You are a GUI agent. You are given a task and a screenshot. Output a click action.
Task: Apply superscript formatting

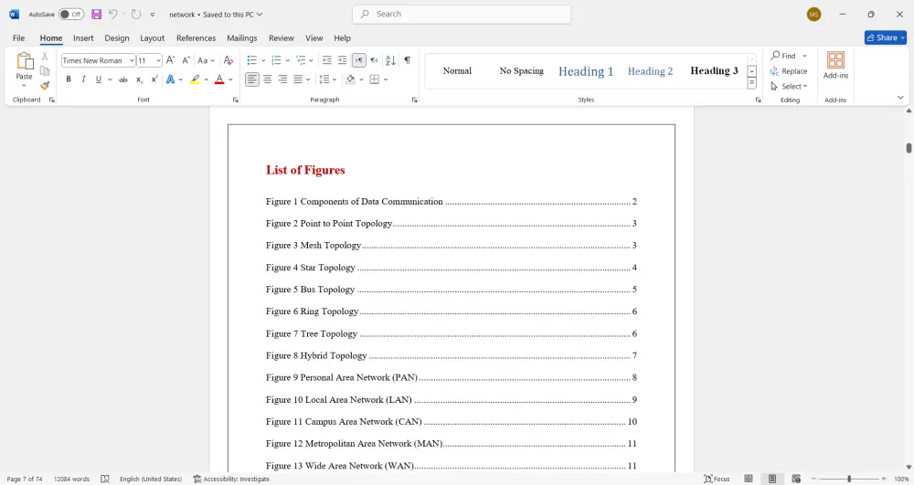154,79
